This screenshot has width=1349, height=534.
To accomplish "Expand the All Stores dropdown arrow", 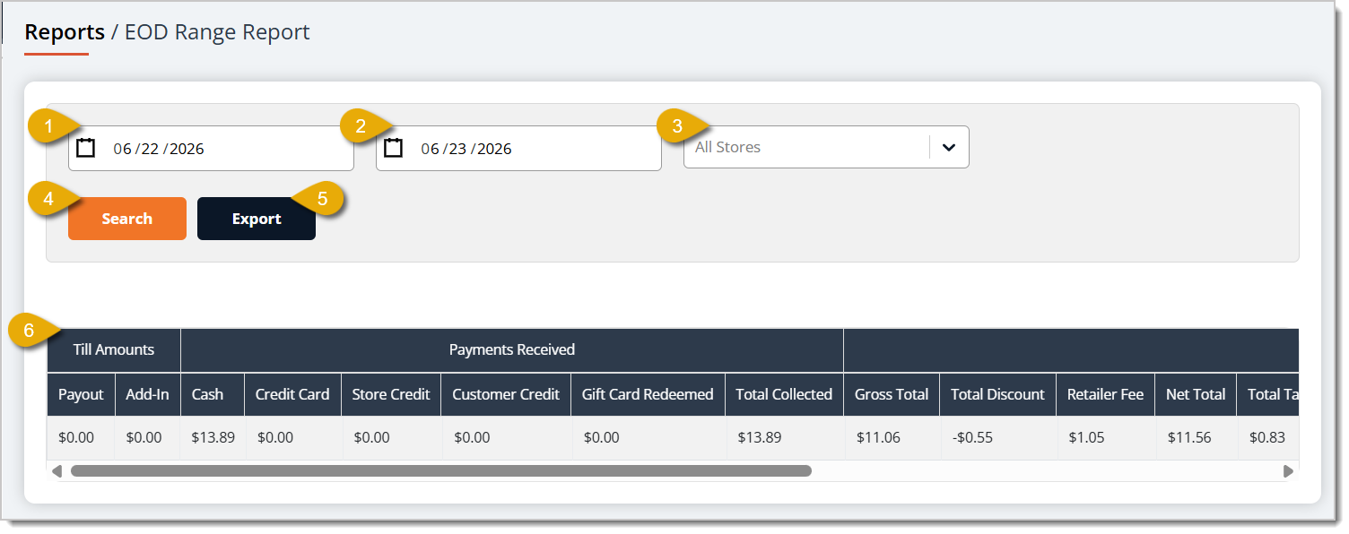I will click(949, 147).
